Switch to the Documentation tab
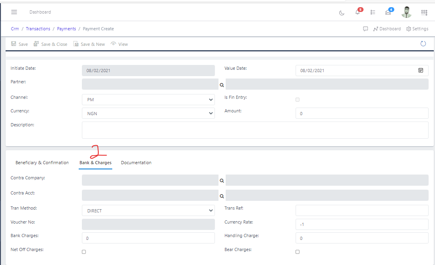 [136, 162]
